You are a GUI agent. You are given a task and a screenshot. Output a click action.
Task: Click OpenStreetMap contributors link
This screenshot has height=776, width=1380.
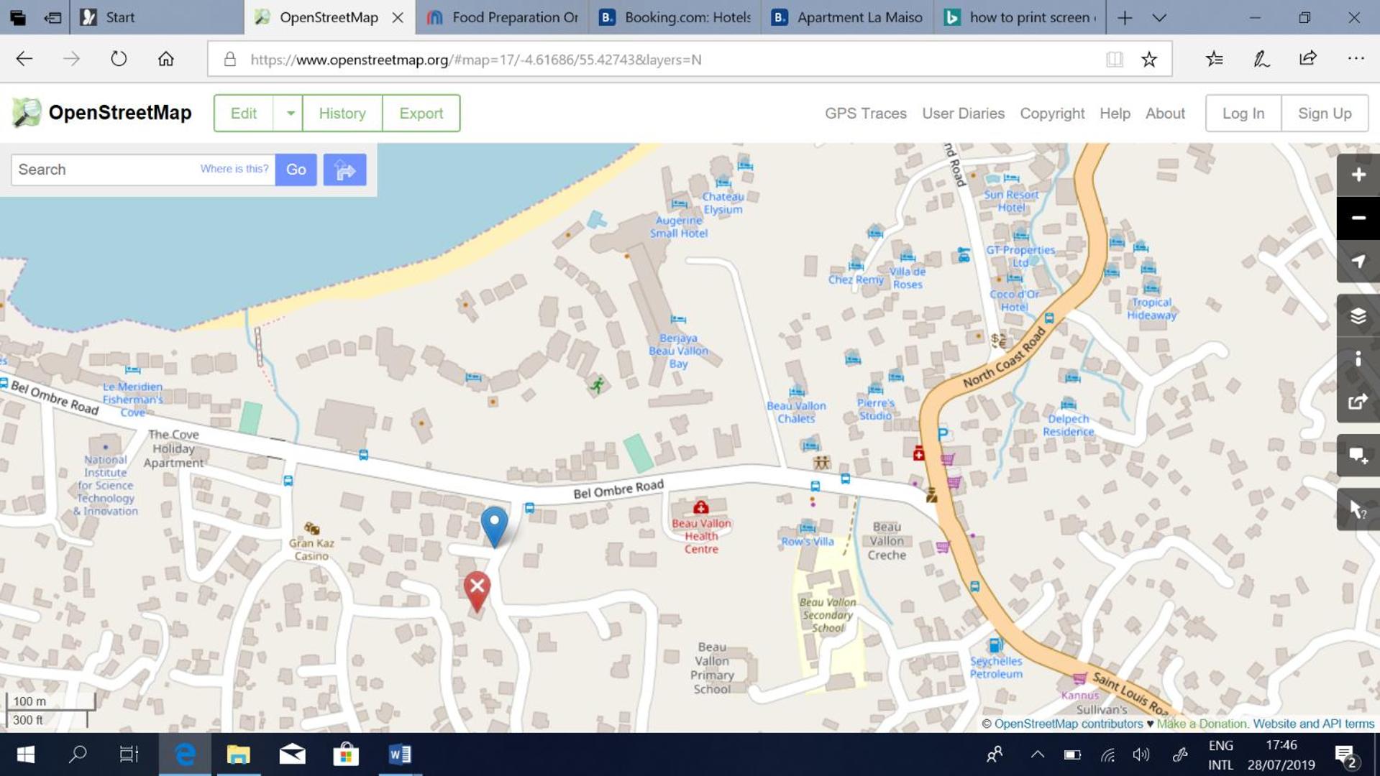[x=1068, y=724]
